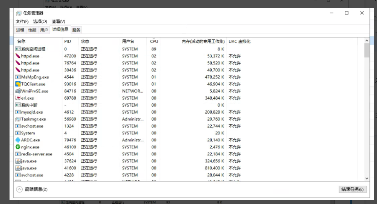Click NETWOR... user of WmiPrvSE.exe
Viewport: 377px width, 204px height.
click(132, 91)
